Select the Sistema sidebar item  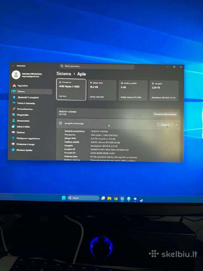[x=32, y=92]
